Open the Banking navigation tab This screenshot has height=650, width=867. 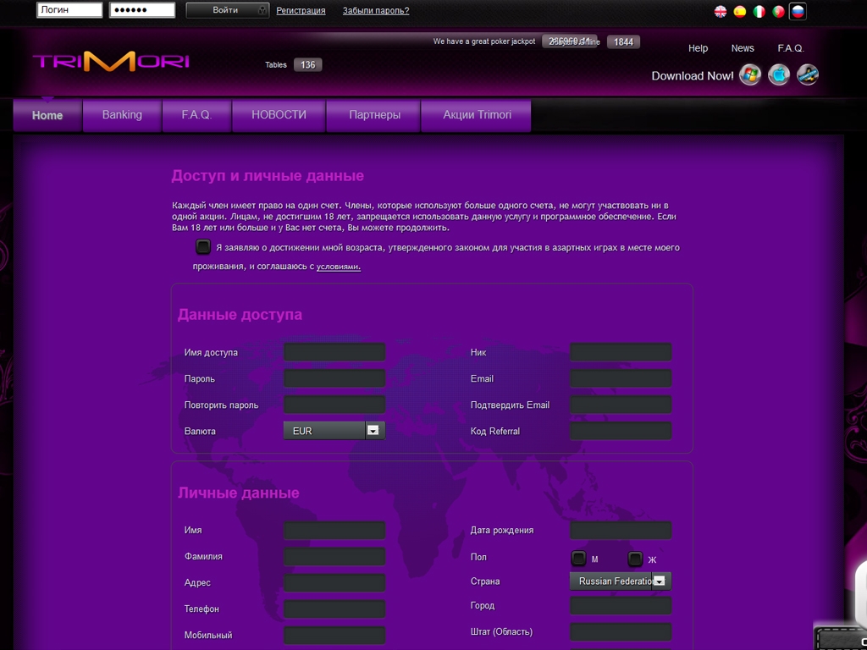122,115
